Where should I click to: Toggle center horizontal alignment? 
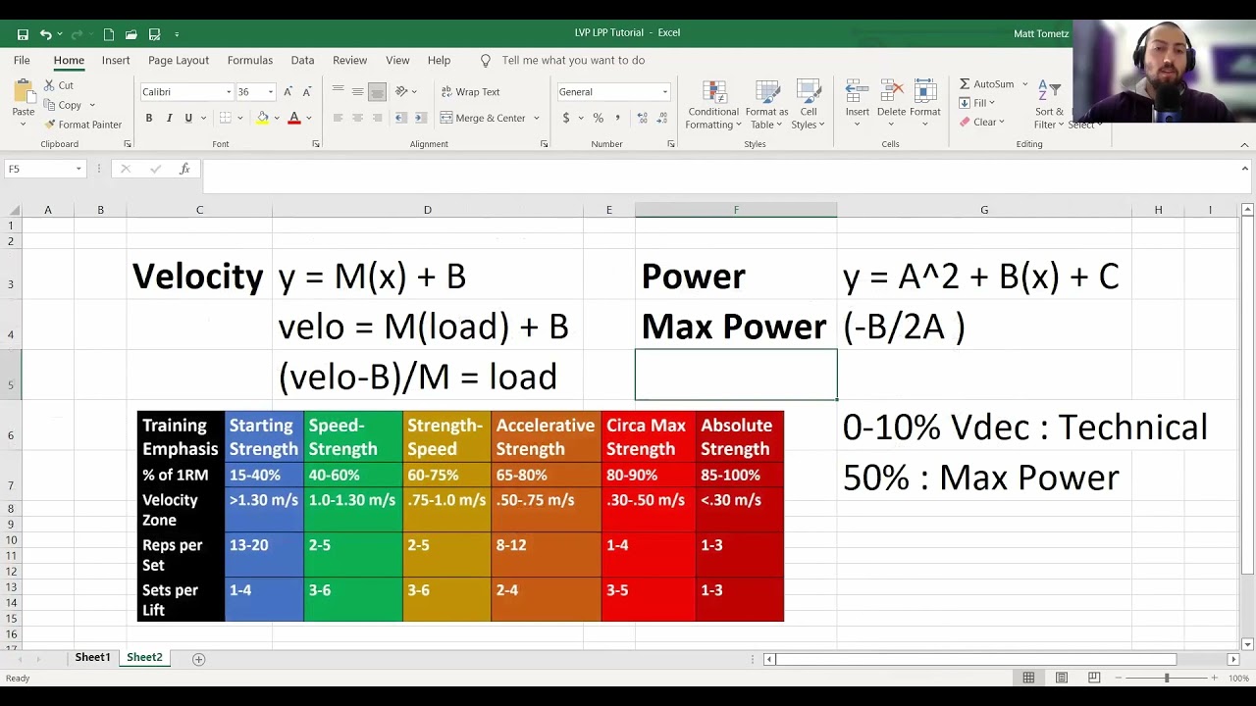(357, 118)
